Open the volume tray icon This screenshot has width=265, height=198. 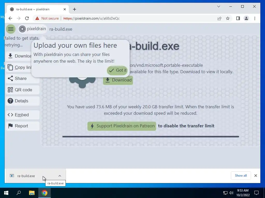click(x=231, y=193)
